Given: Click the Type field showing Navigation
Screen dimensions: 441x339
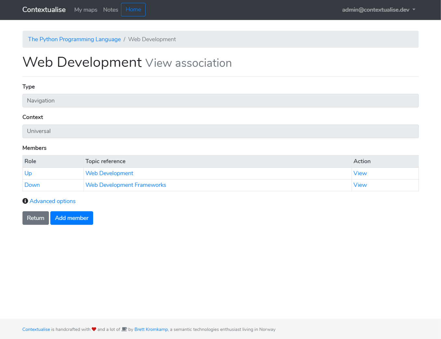Looking at the screenshot, I should (220, 101).
